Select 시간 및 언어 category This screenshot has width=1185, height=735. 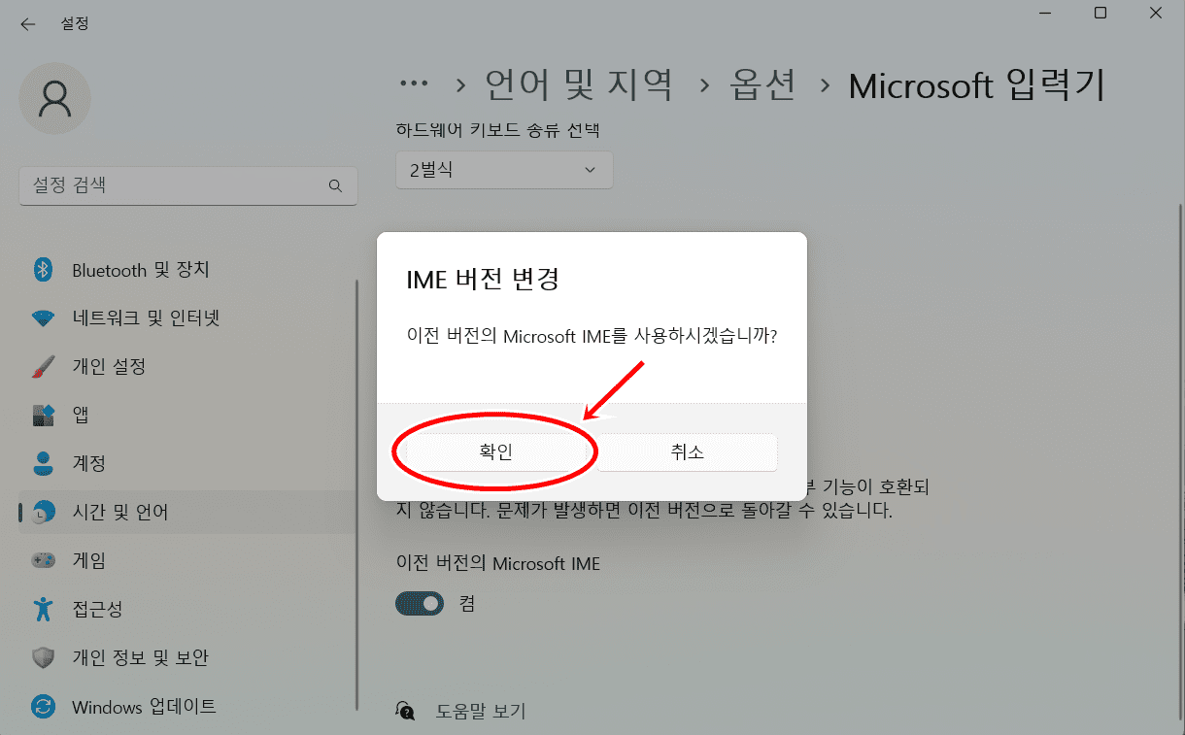[x=187, y=513]
